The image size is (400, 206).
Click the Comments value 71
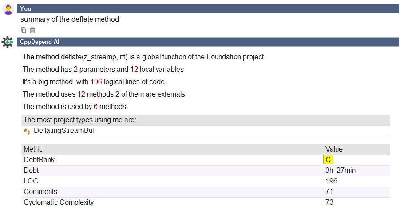(x=329, y=192)
